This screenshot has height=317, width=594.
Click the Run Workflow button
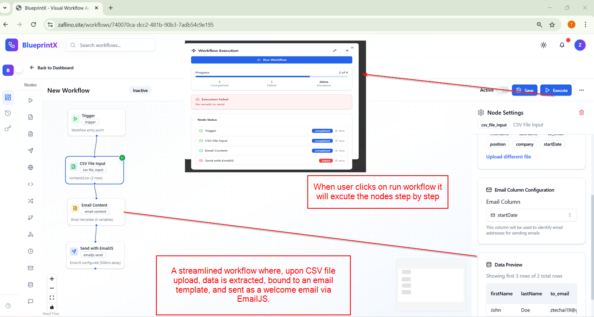272,60
